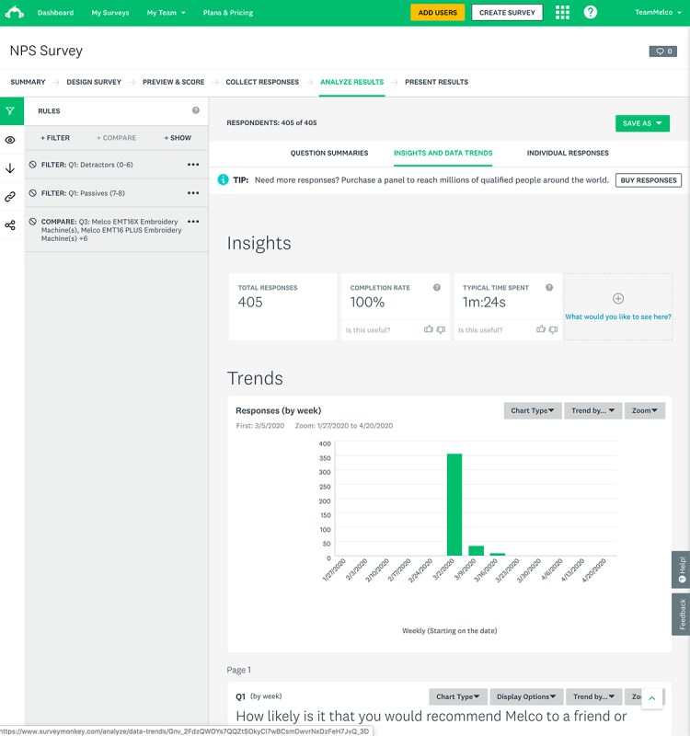Click the SurveyMonkey logo icon
The height and width of the screenshot is (736, 690).
point(13,13)
